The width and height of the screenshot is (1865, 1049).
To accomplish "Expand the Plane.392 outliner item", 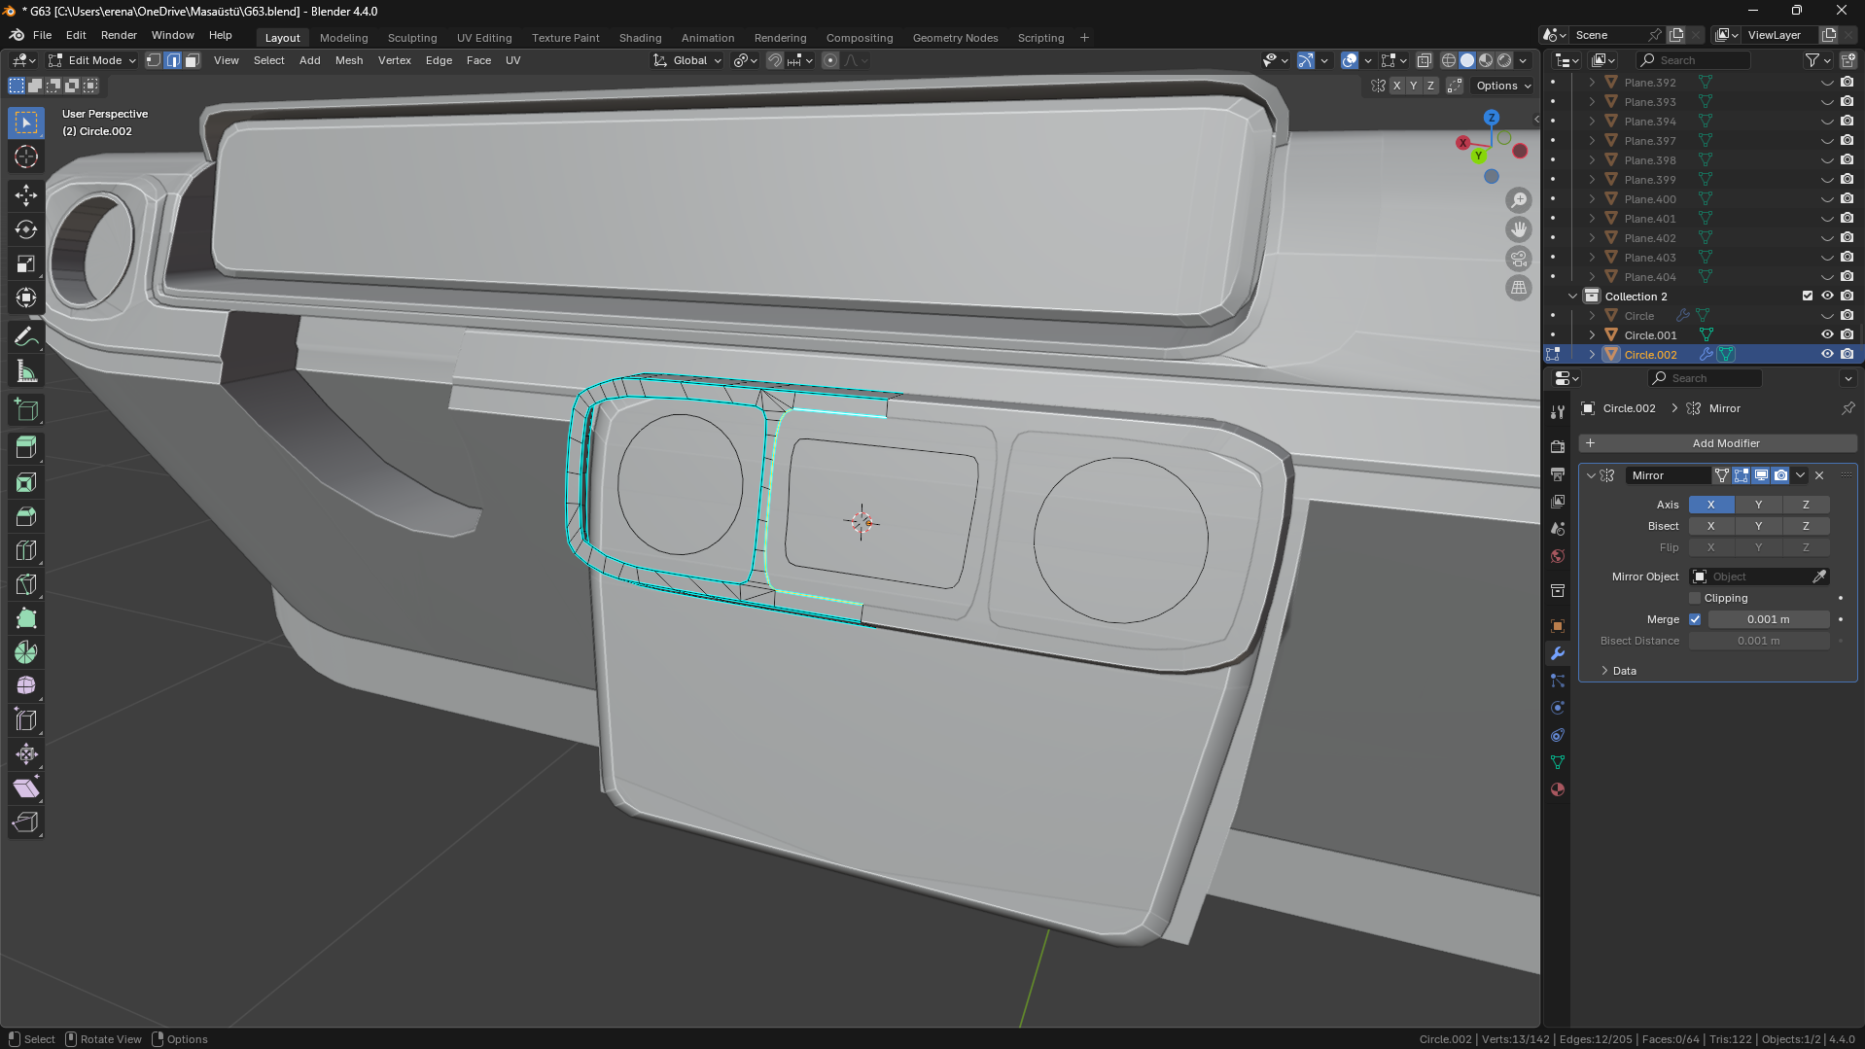I will (x=1592, y=83).
